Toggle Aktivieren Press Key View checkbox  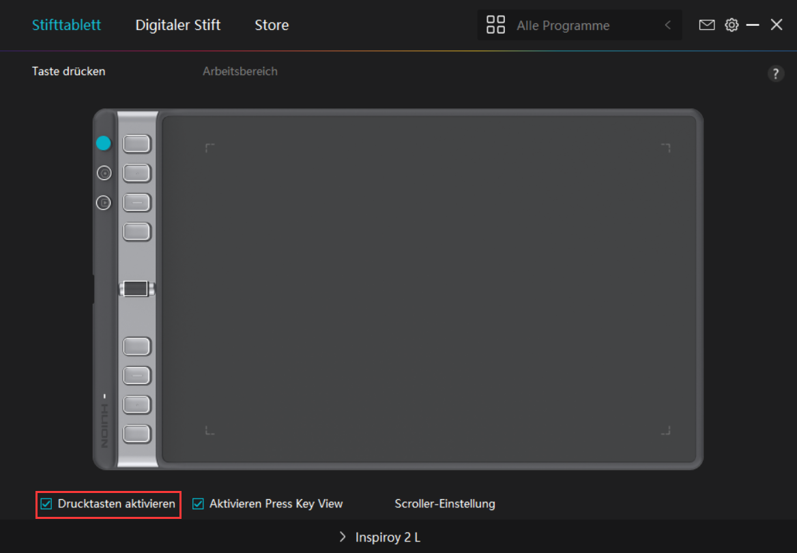[x=199, y=505]
